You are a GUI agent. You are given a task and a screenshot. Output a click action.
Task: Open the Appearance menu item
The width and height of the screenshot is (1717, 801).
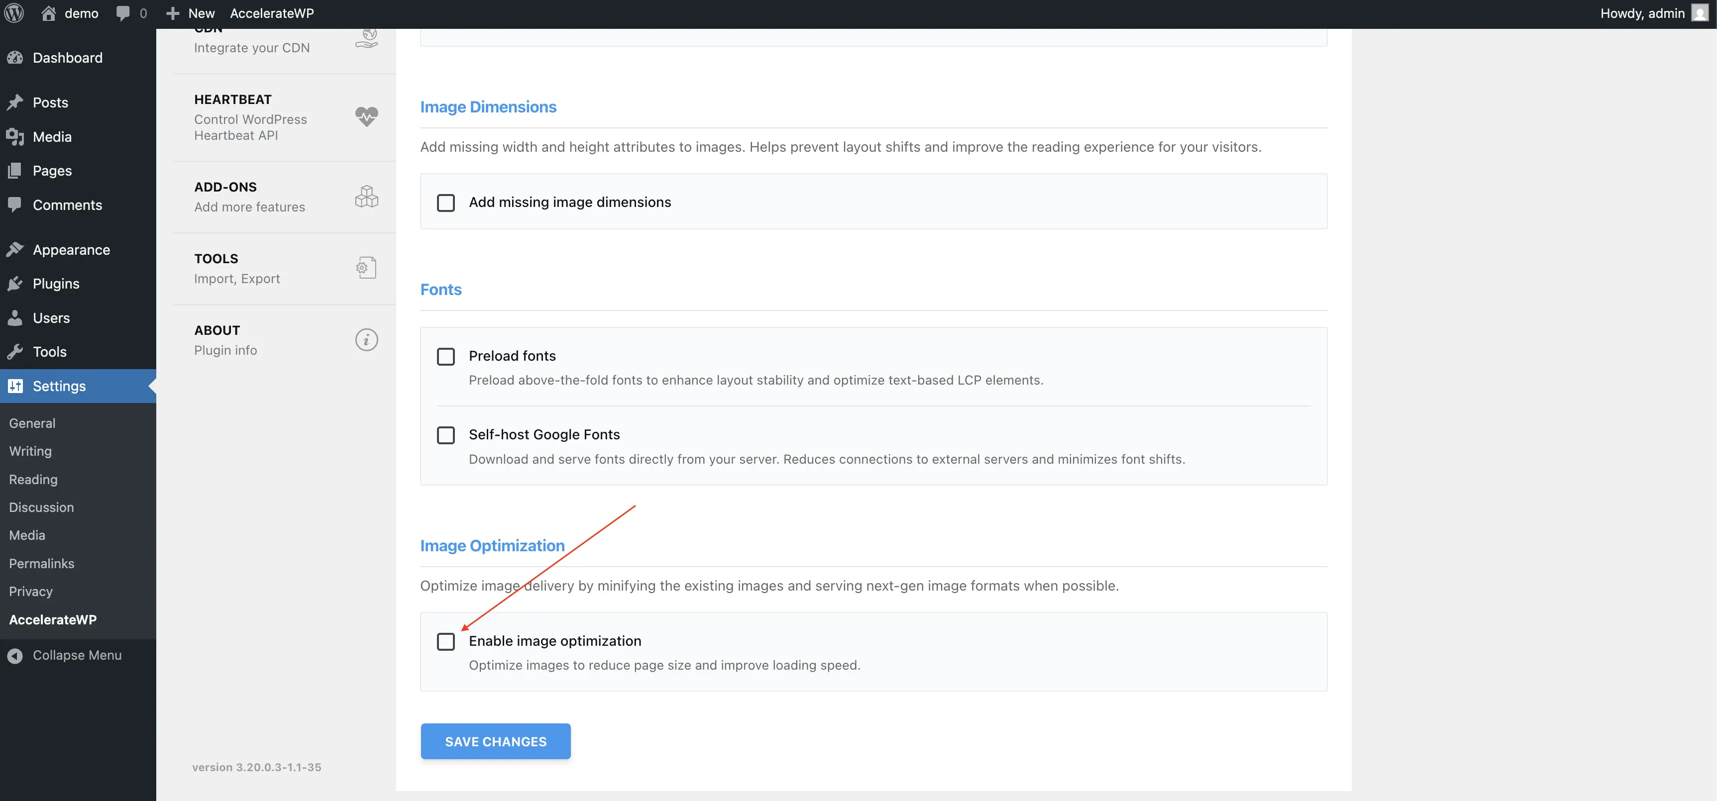point(71,250)
